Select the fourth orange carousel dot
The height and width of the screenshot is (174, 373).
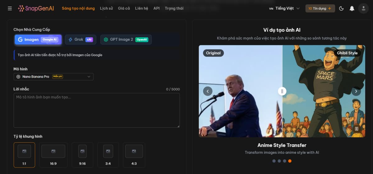(290, 161)
